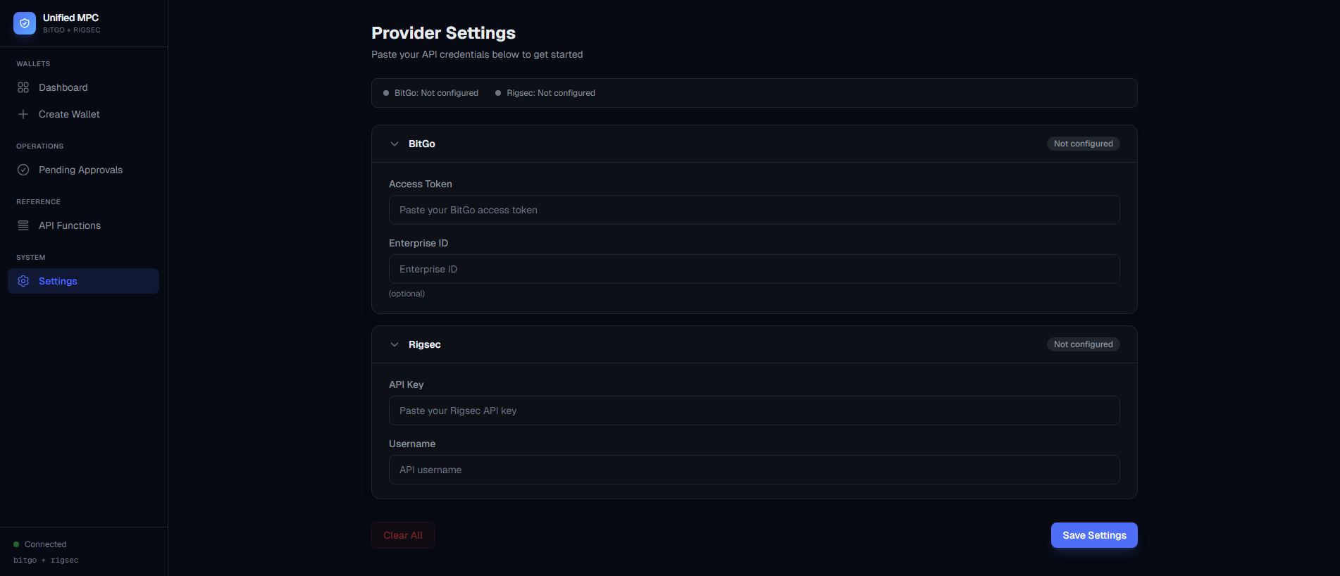Click the BitGo section title
The image size is (1340, 576).
[x=422, y=144]
